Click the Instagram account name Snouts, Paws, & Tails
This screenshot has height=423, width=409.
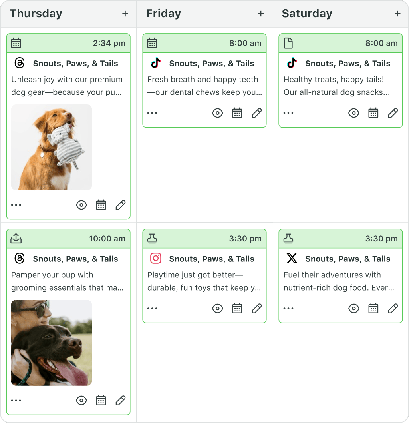[212, 259]
